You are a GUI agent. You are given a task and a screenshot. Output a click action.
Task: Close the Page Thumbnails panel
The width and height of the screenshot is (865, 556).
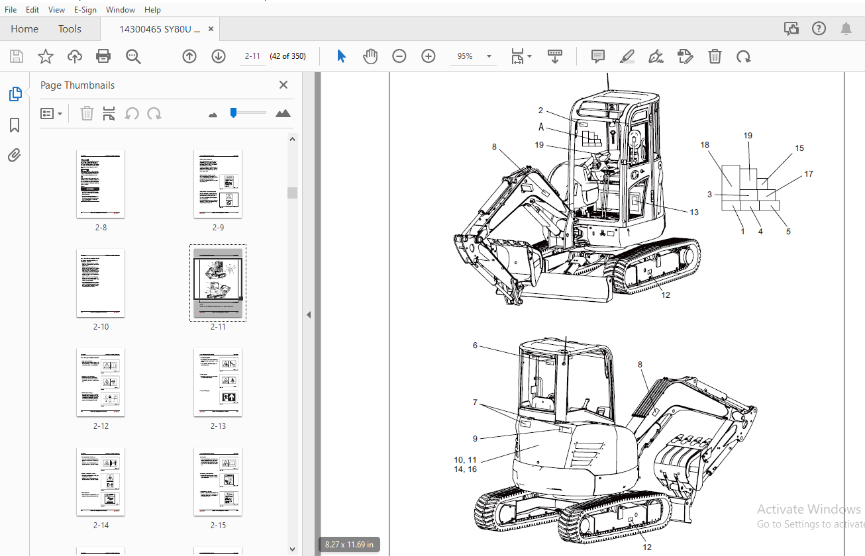[x=283, y=85]
